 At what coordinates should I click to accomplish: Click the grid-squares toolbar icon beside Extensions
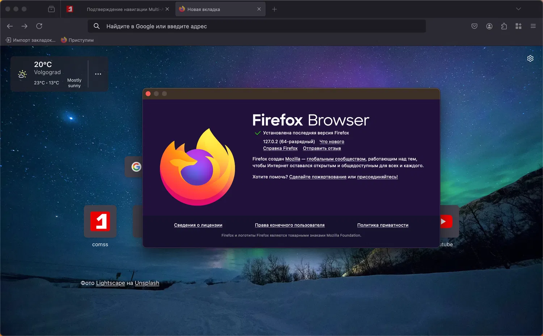[518, 26]
